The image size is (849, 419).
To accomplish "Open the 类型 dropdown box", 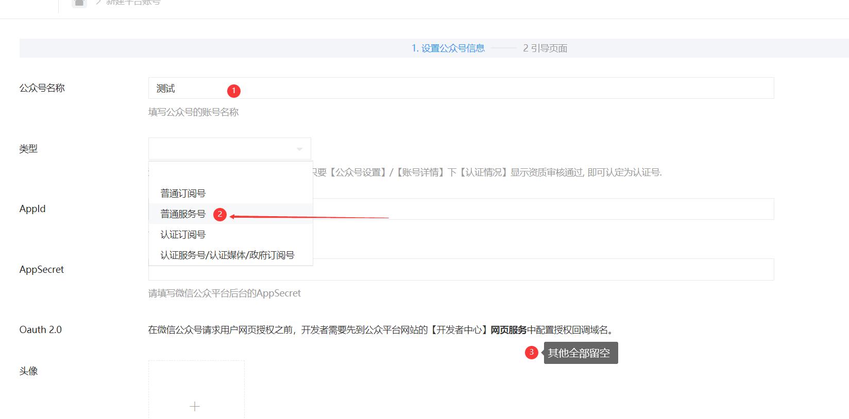I will click(x=229, y=148).
